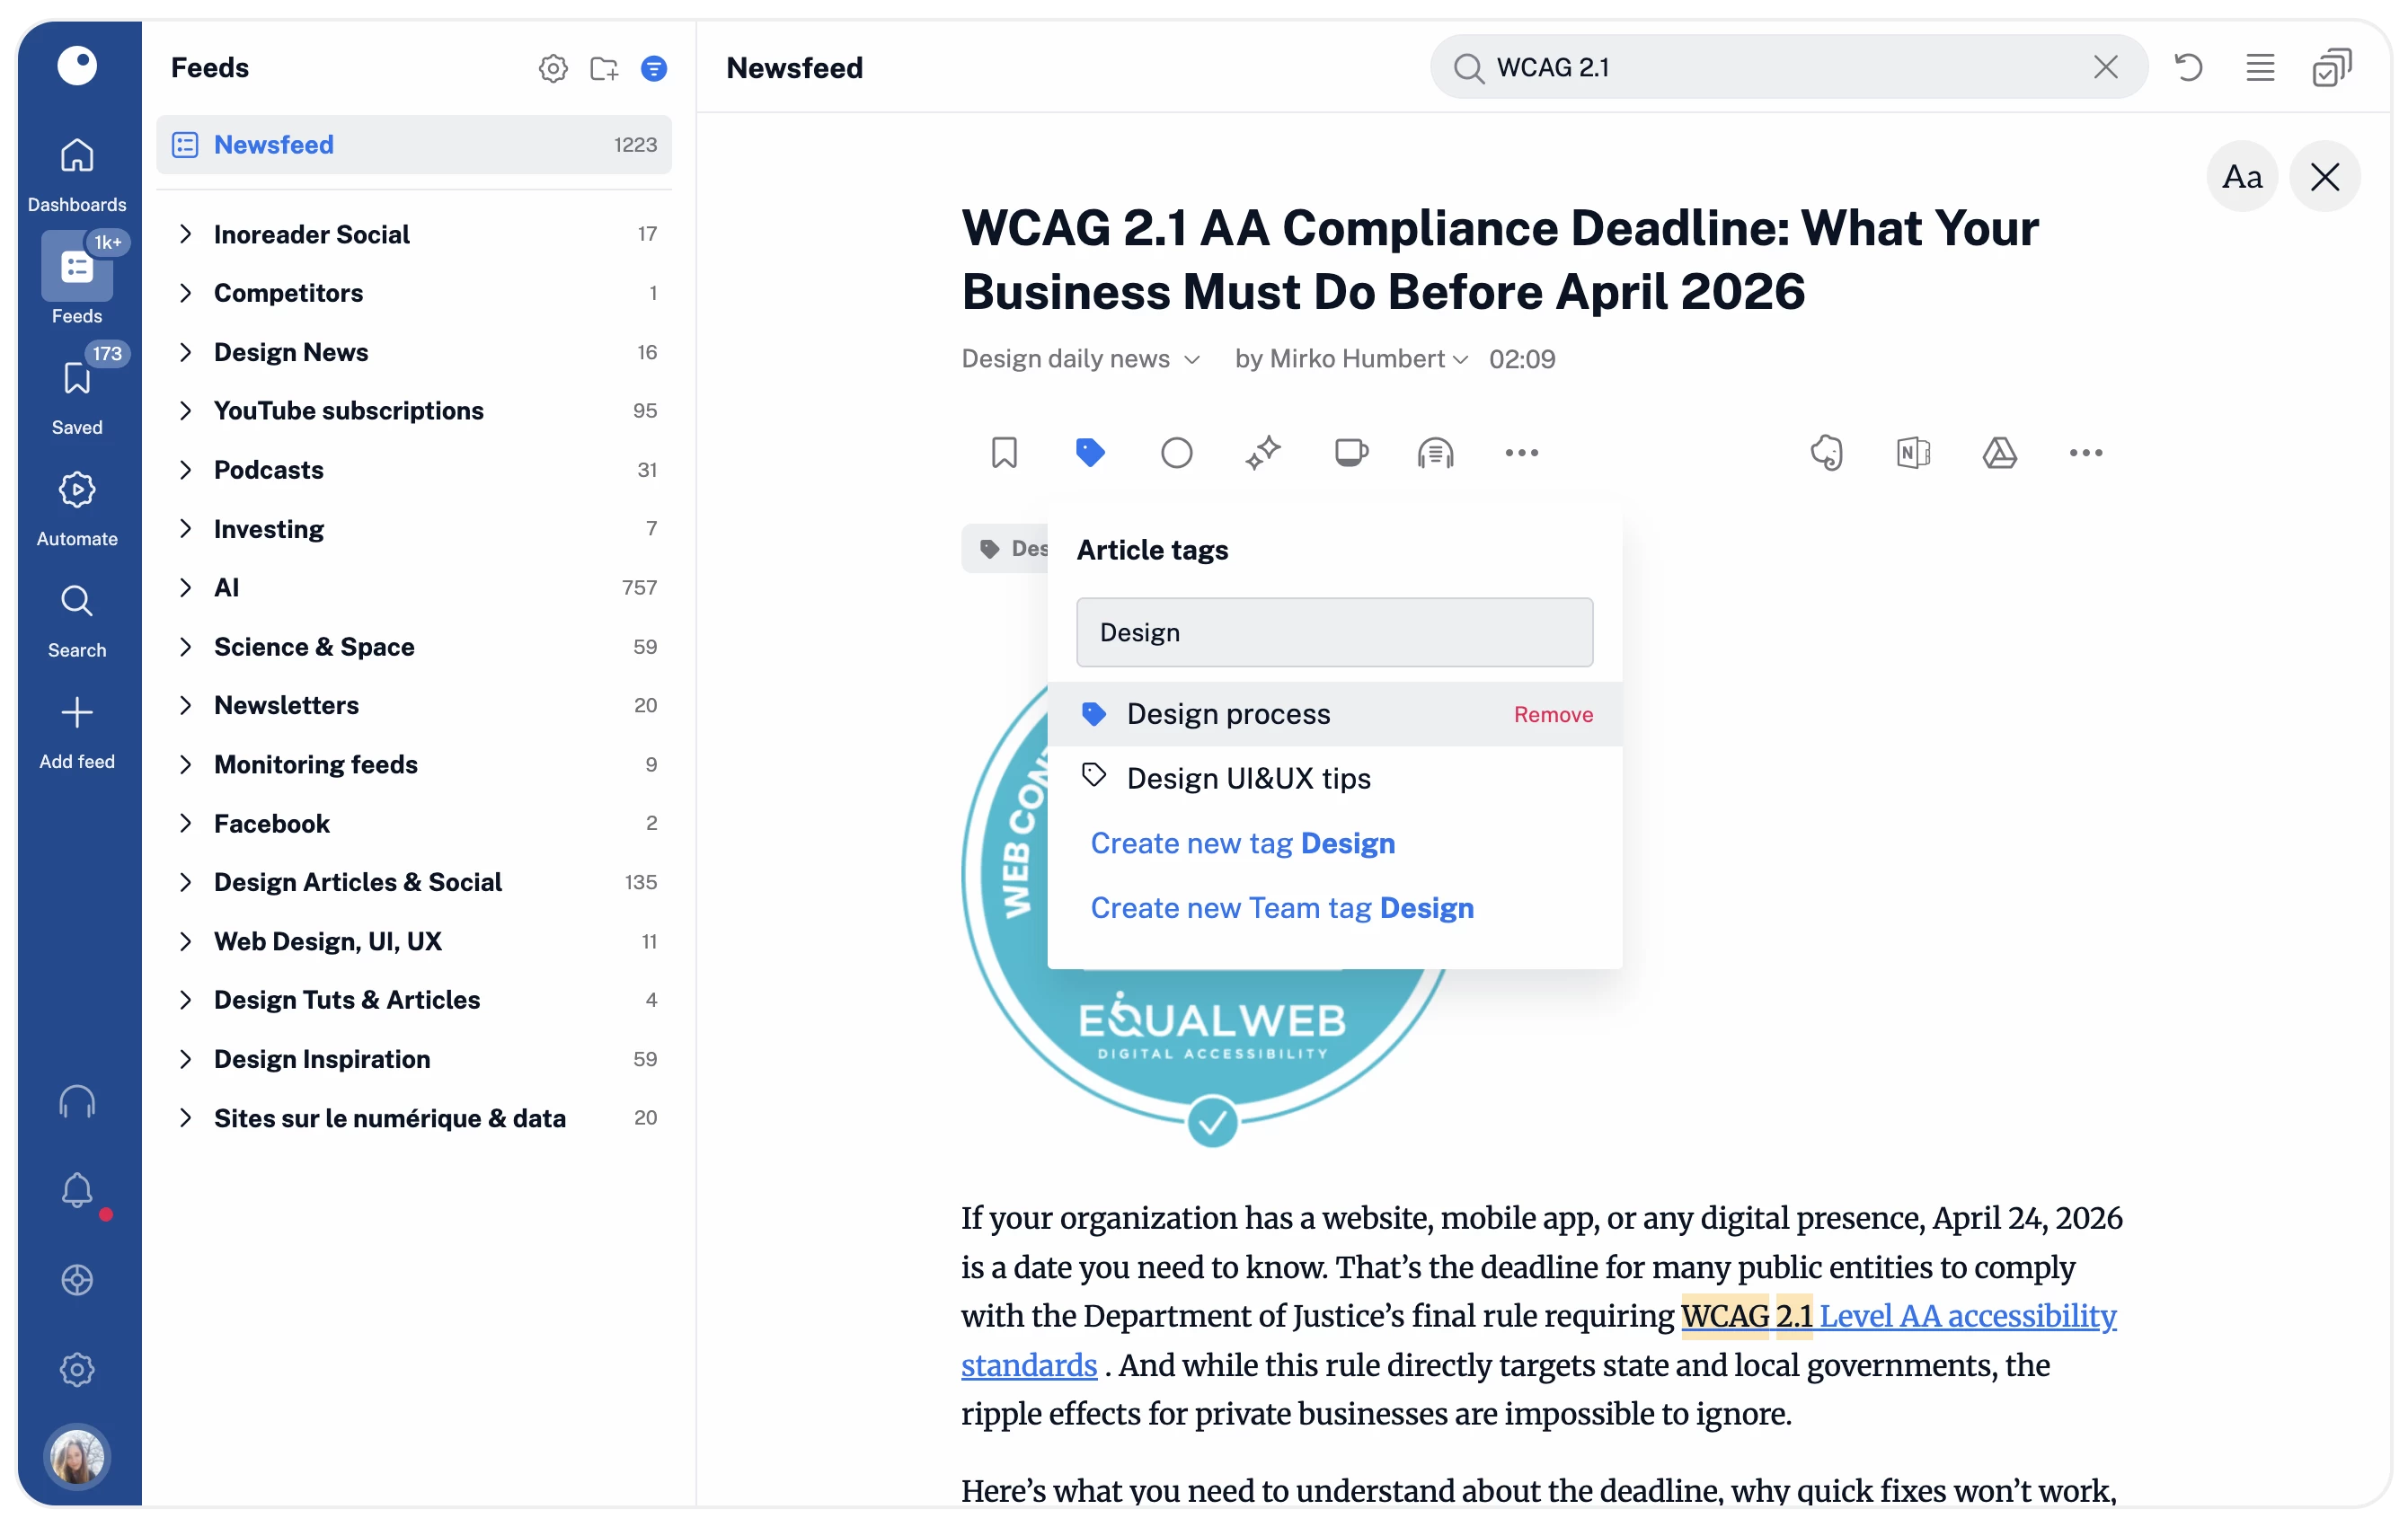The image size is (2408, 1527).
Task: Click the bookmark save icon in article toolbar
Action: tap(1004, 453)
